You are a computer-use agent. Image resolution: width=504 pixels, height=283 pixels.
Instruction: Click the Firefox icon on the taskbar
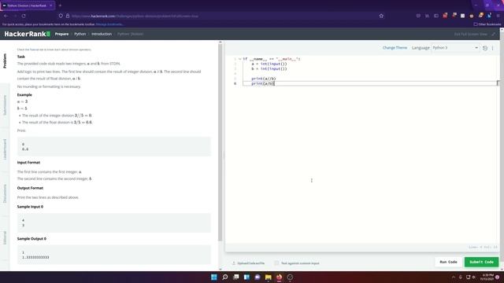(x=279, y=277)
